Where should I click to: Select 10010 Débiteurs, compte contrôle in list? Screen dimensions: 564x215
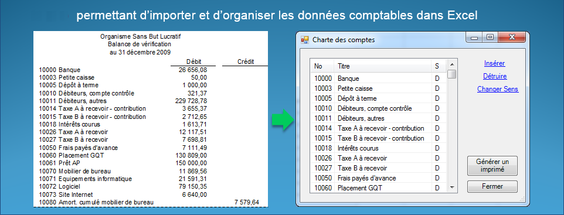(378, 108)
